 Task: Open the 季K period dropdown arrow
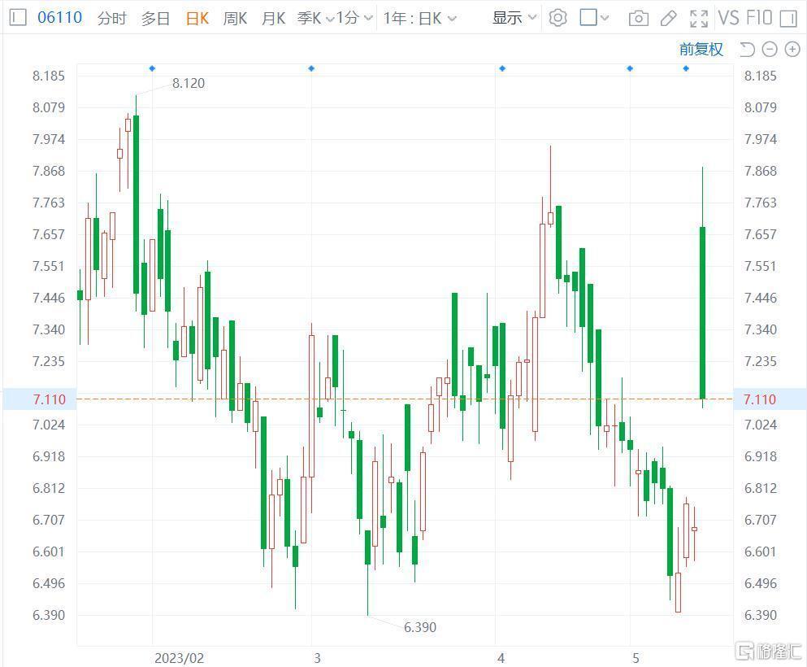pos(329,19)
